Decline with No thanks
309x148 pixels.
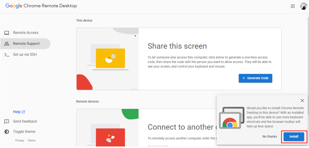[270, 136]
